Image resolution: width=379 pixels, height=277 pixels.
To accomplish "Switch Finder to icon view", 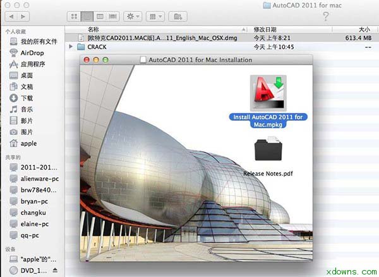I will tap(74, 16).
